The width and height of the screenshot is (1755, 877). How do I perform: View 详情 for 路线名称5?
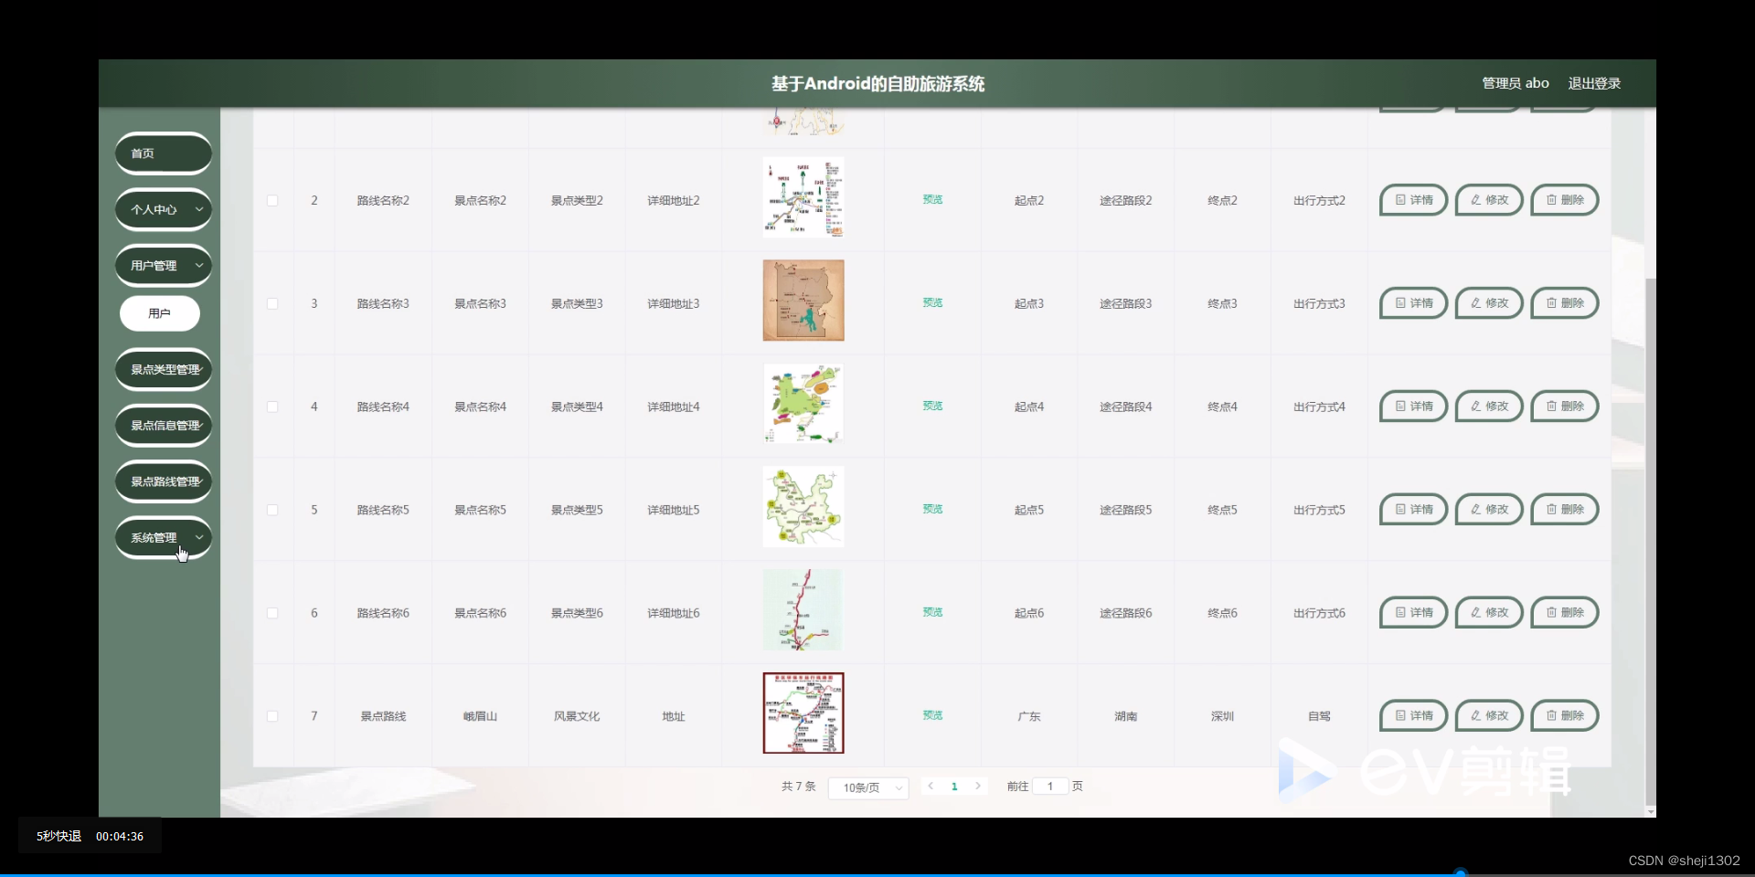[x=1412, y=509]
